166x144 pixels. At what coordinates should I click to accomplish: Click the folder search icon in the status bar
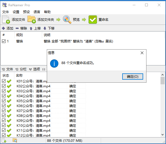(15, 140)
